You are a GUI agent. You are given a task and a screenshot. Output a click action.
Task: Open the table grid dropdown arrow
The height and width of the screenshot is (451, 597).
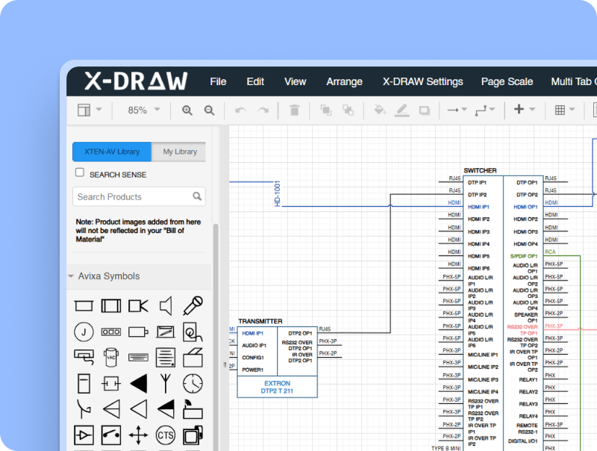tap(572, 109)
